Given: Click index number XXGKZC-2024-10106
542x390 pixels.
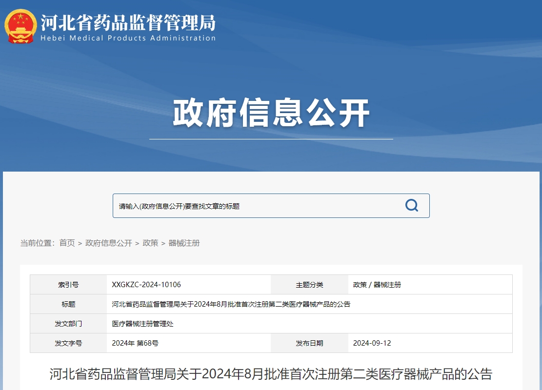Looking at the screenshot, I should 146,285.
